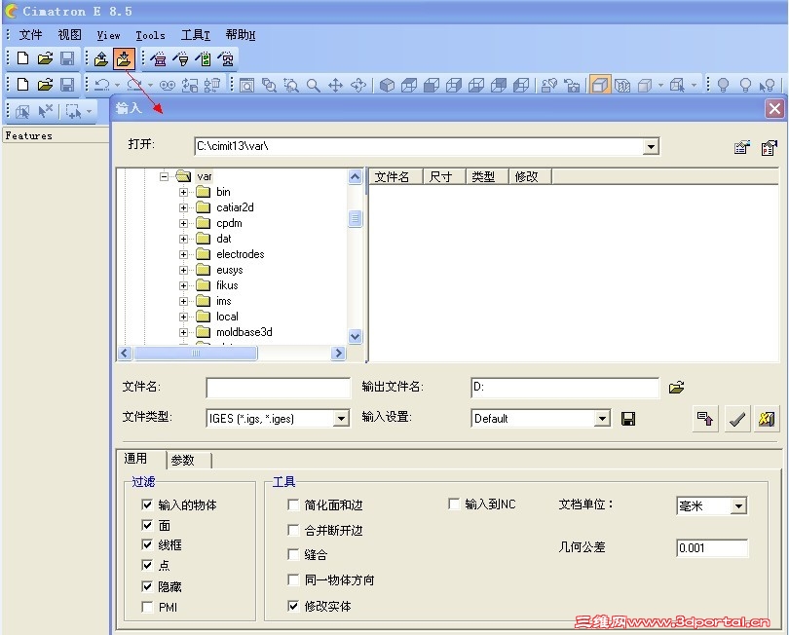Click the solid shaded cube view icon

[387, 86]
